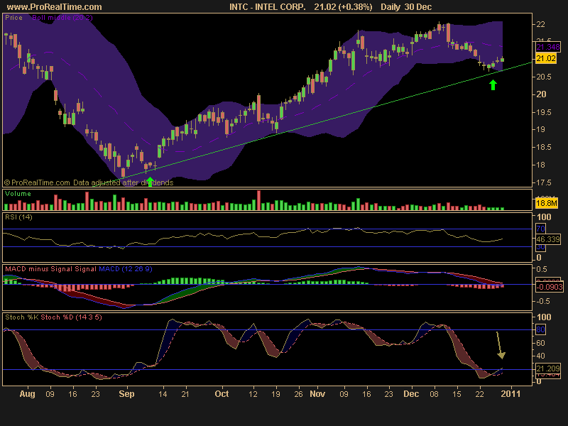The width and height of the screenshot is (568, 426).
Task: Click the www.ProRealTime.com header text
Action: pyautogui.click(x=55, y=7)
